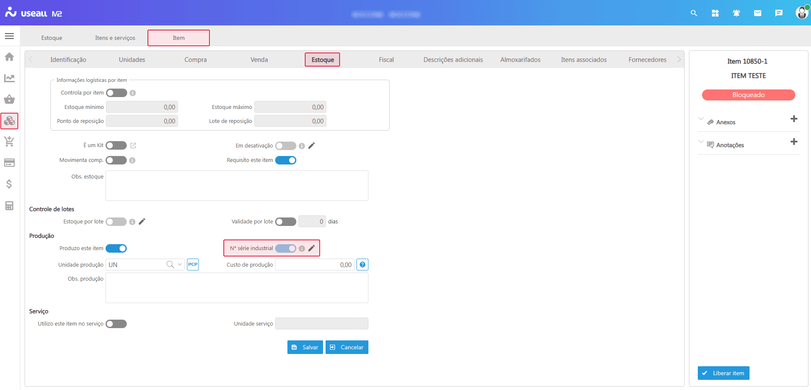This screenshot has height=390, width=811.
Task: Open the Almoxarifados tab
Action: click(520, 60)
